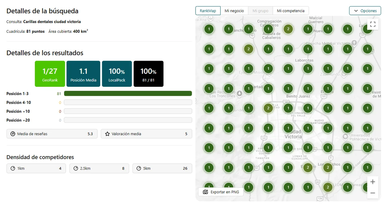This screenshot has width=387, height=206.
Task: Zoom in with the plus button
Action: [373, 182]
